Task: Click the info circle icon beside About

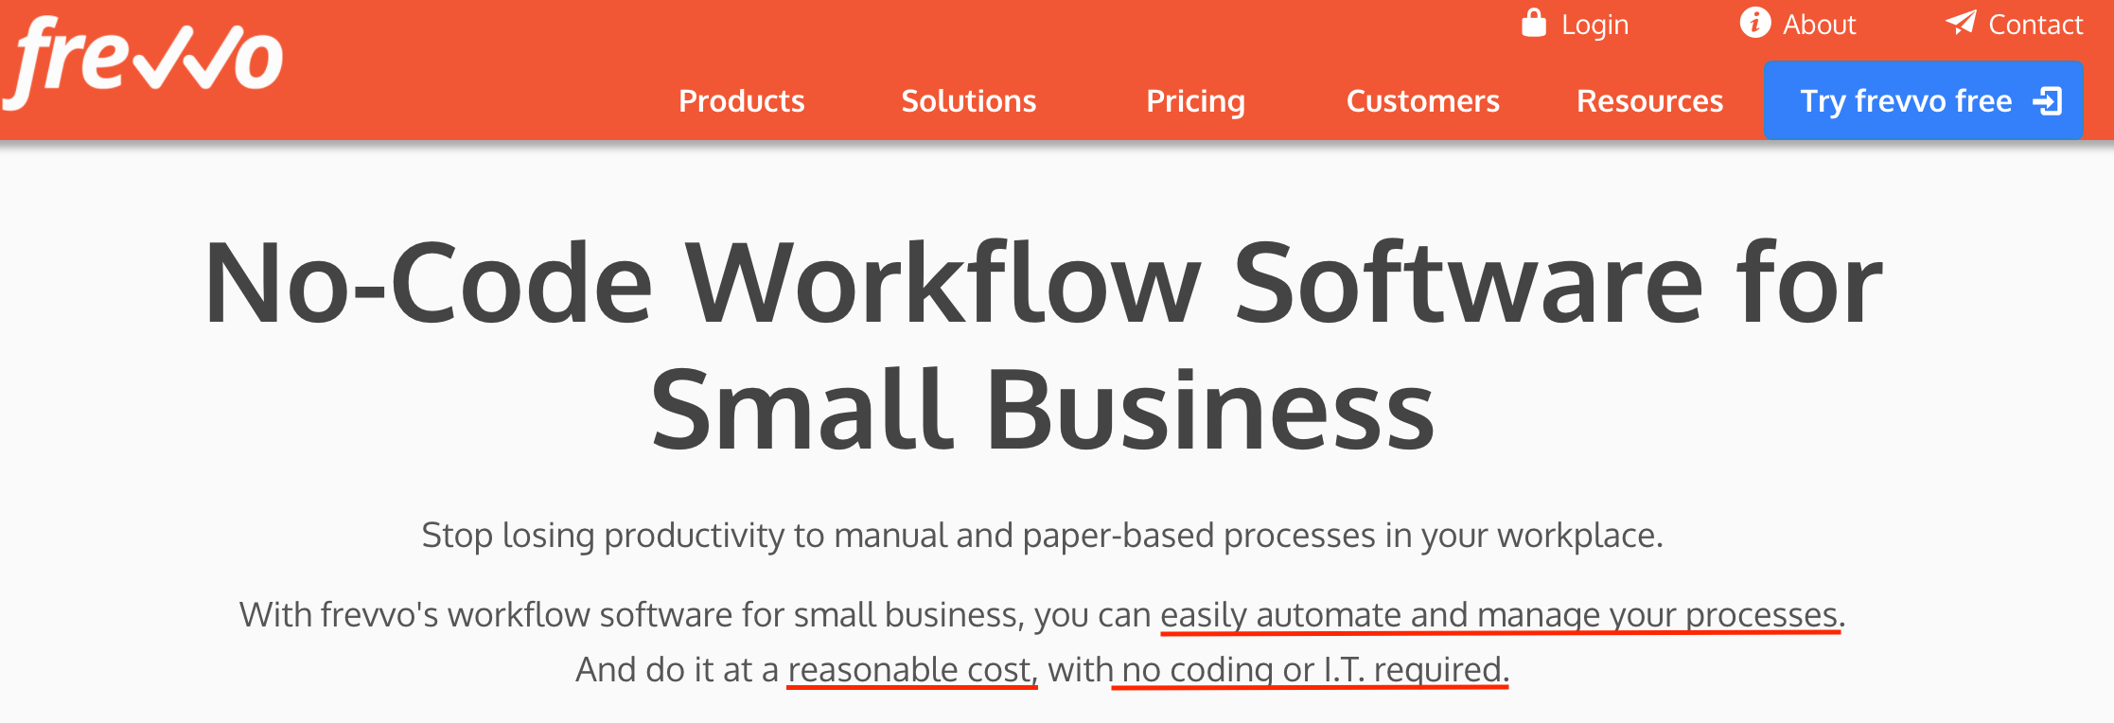Action: (1755, 23)
